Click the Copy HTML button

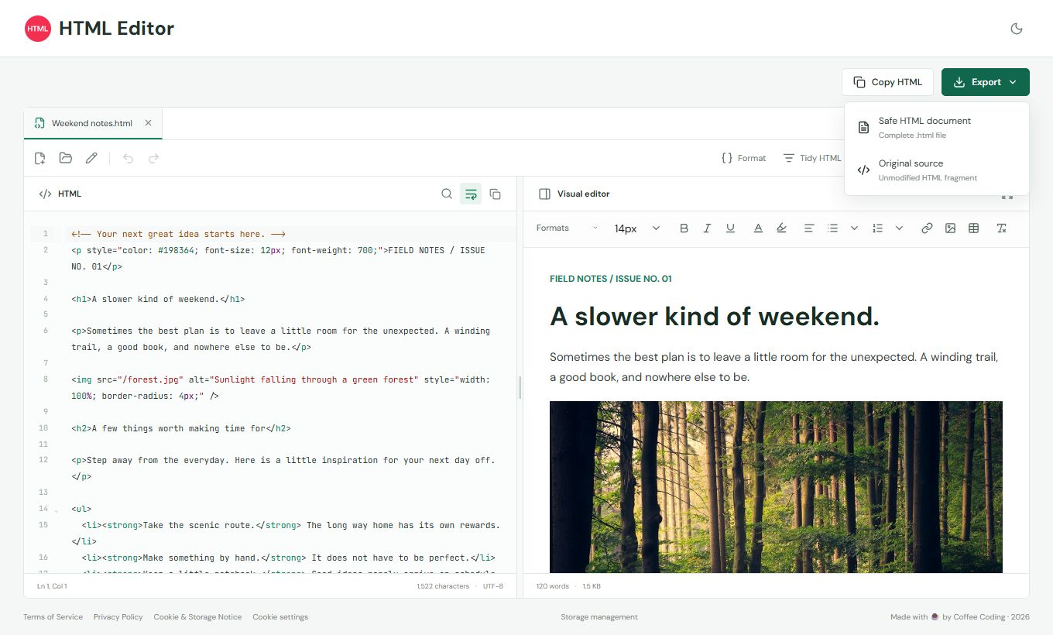click(x=888, y=82)
